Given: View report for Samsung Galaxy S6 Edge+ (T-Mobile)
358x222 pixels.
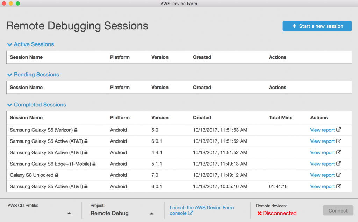Looking at the screenshot, I should (322, 164).
